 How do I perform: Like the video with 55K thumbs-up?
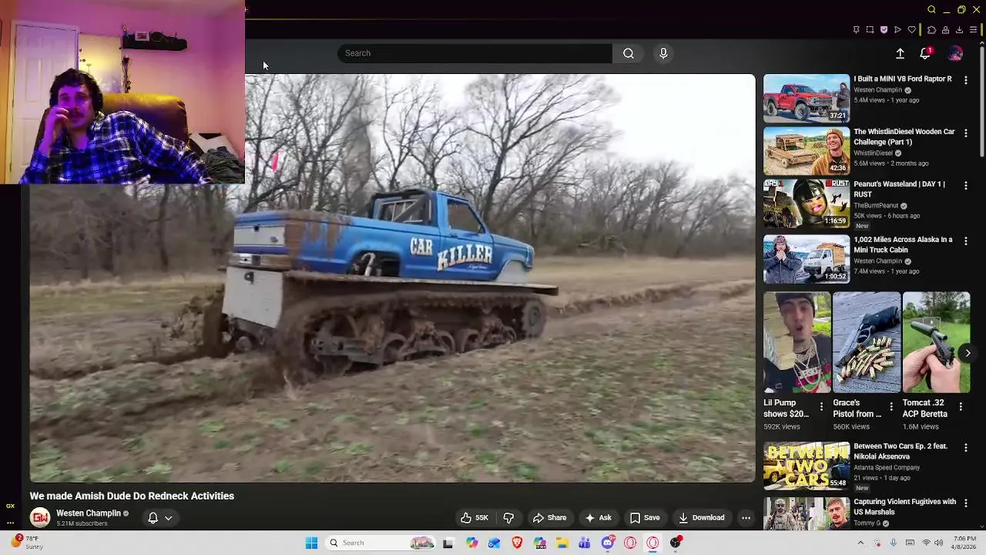point(474,518)
